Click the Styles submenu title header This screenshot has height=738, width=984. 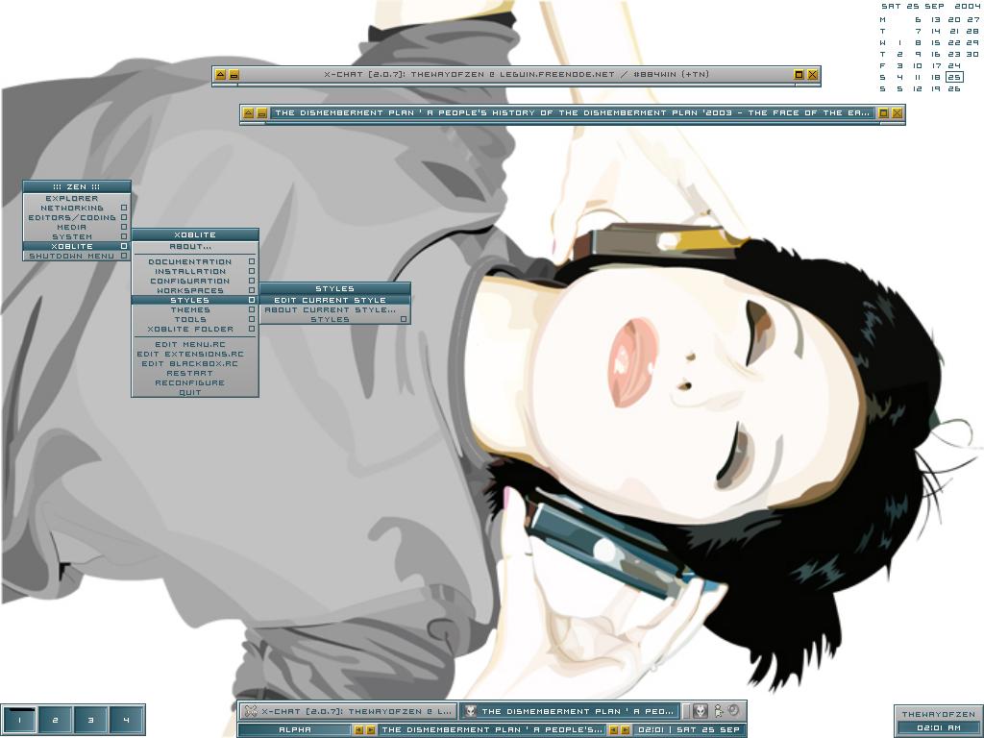point(335,288)
